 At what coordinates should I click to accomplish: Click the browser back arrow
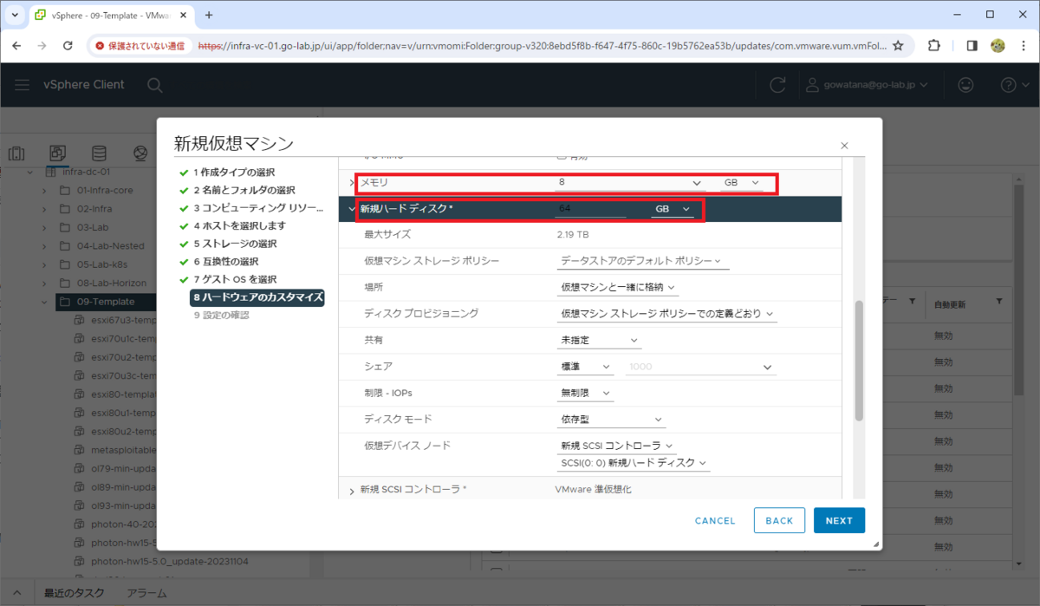click(x=17, y=46)
